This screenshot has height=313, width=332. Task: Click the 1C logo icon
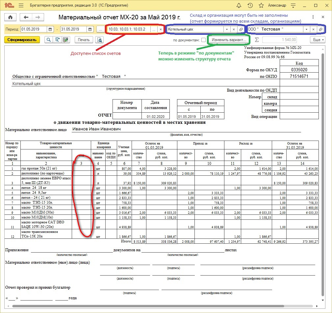click(x=9, y=5)
